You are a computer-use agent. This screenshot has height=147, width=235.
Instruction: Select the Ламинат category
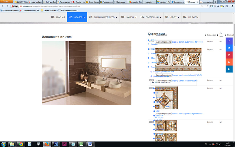click(154, 44)
